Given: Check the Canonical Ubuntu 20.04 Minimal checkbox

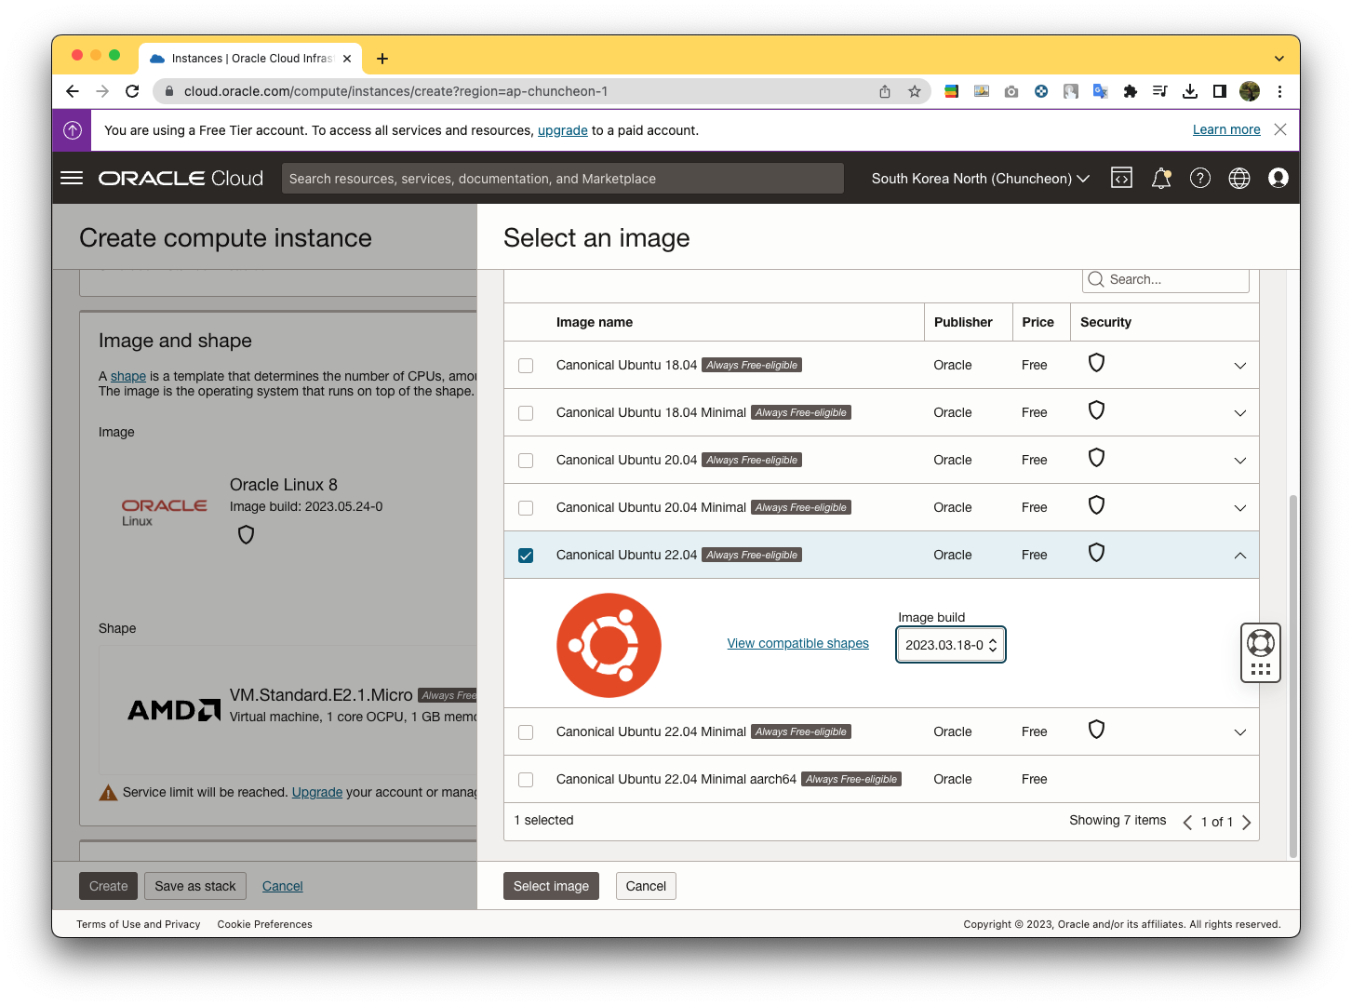Looking at the screenshot, I should pyautogui.click(x=526, y=508).
